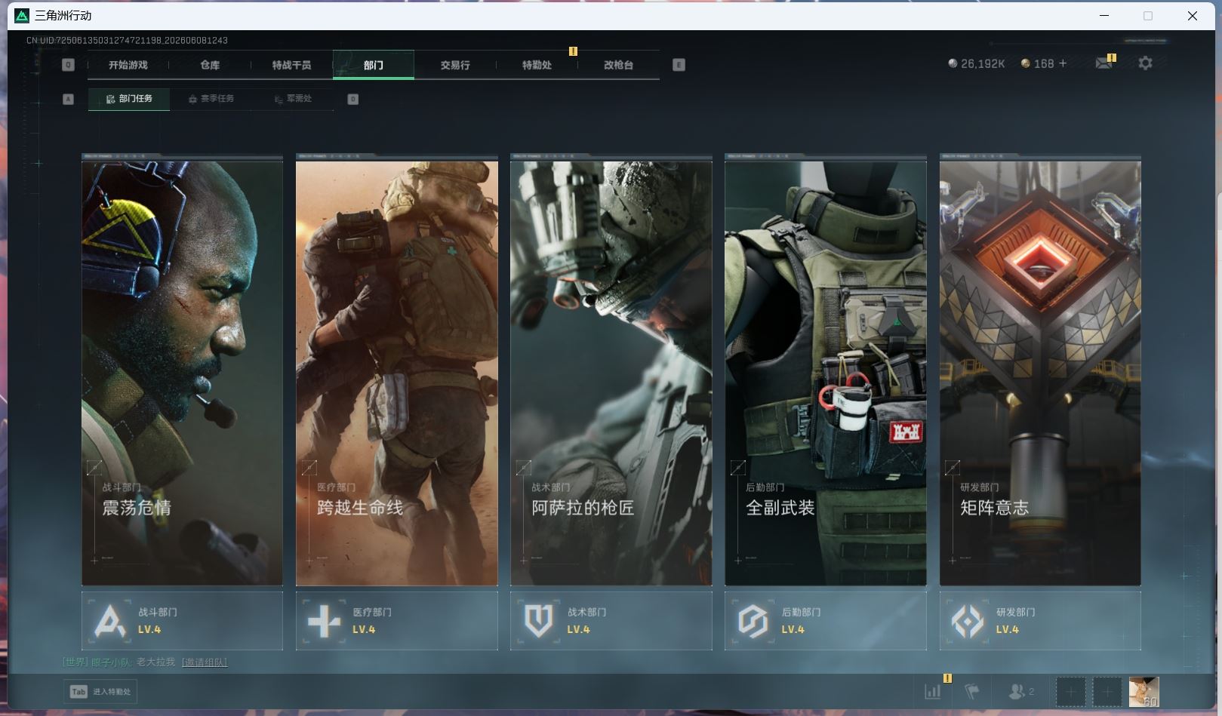
Task: Click the 邀请组队 link in chat
Action: pyautogui.click(x=205, y=662)
